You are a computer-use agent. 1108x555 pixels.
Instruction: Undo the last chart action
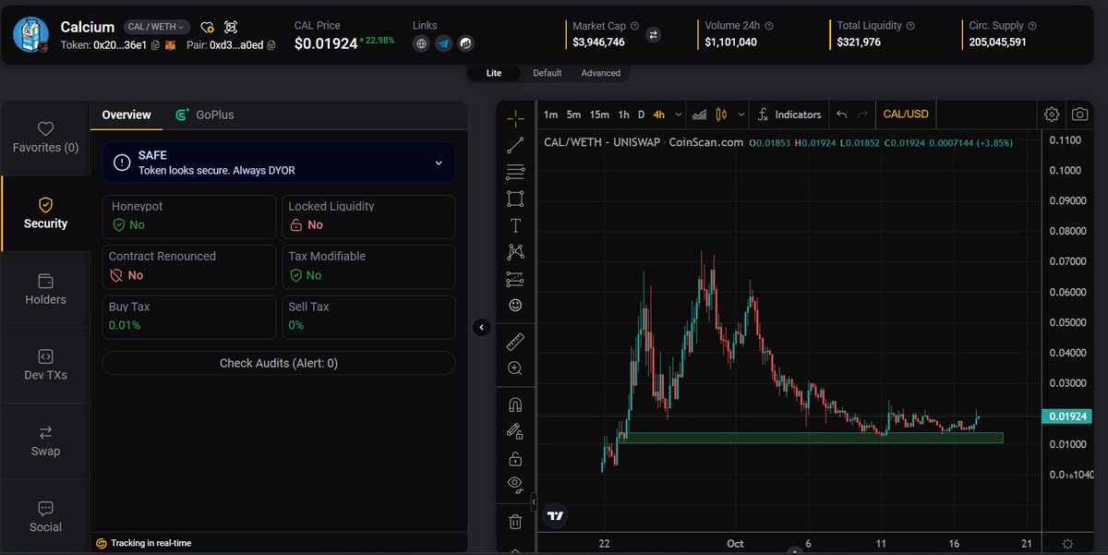click(x=841, y=115)
